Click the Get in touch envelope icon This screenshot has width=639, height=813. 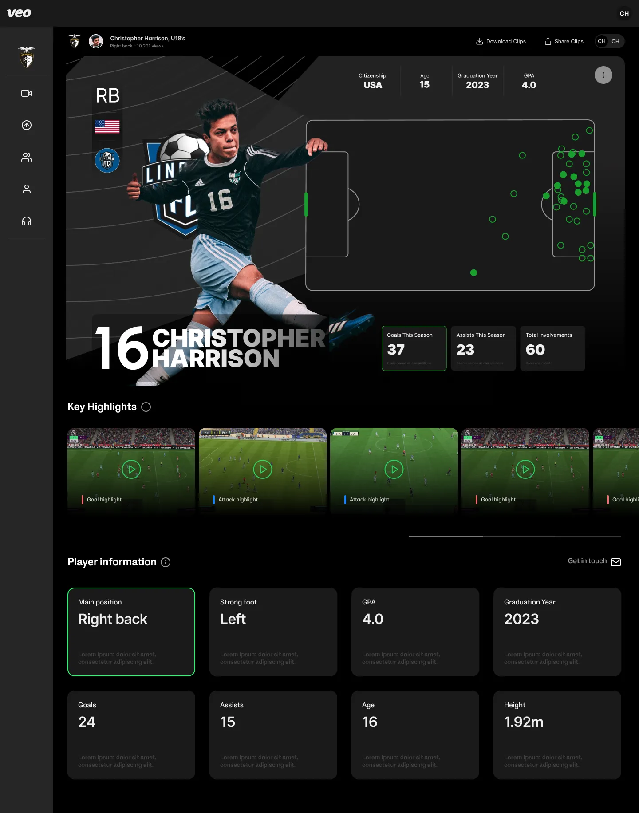click(x=616, y=562)
